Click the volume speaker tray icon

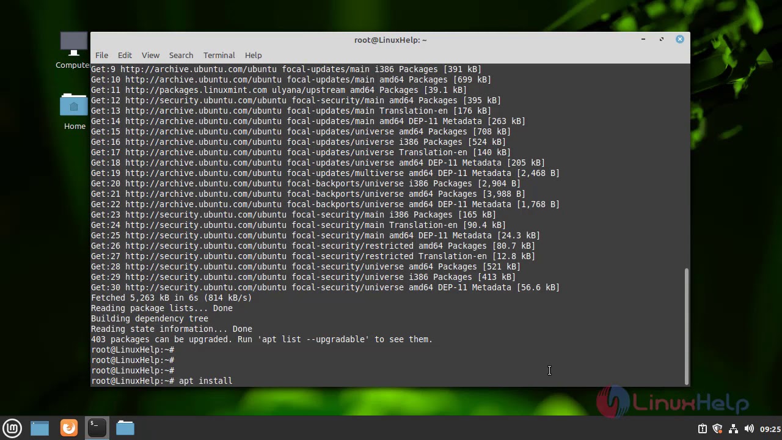[x=749, y=429]
